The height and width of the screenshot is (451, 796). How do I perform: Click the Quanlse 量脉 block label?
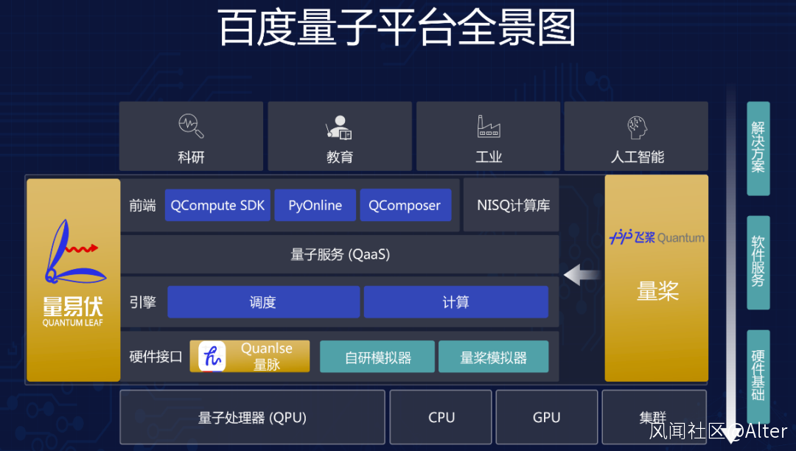267,356
